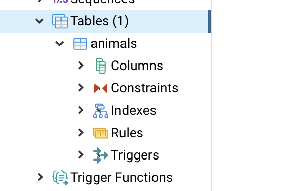Click the yellow Rules icon
The width and height of the screenshot is (306, 191).
coord(101,133)
